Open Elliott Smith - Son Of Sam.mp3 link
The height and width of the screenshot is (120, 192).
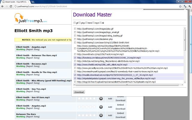[x=33, y=97]
